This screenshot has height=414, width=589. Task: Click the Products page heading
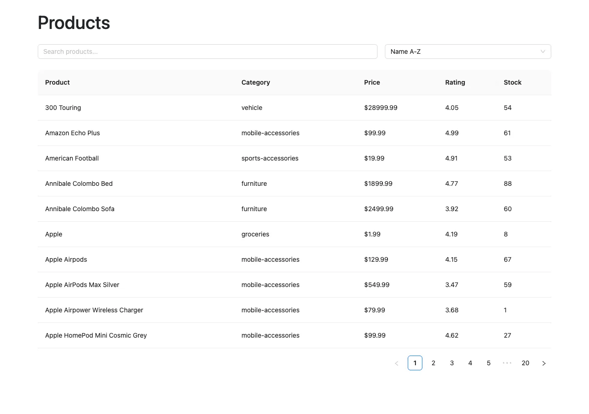click(x=74, y=23)
